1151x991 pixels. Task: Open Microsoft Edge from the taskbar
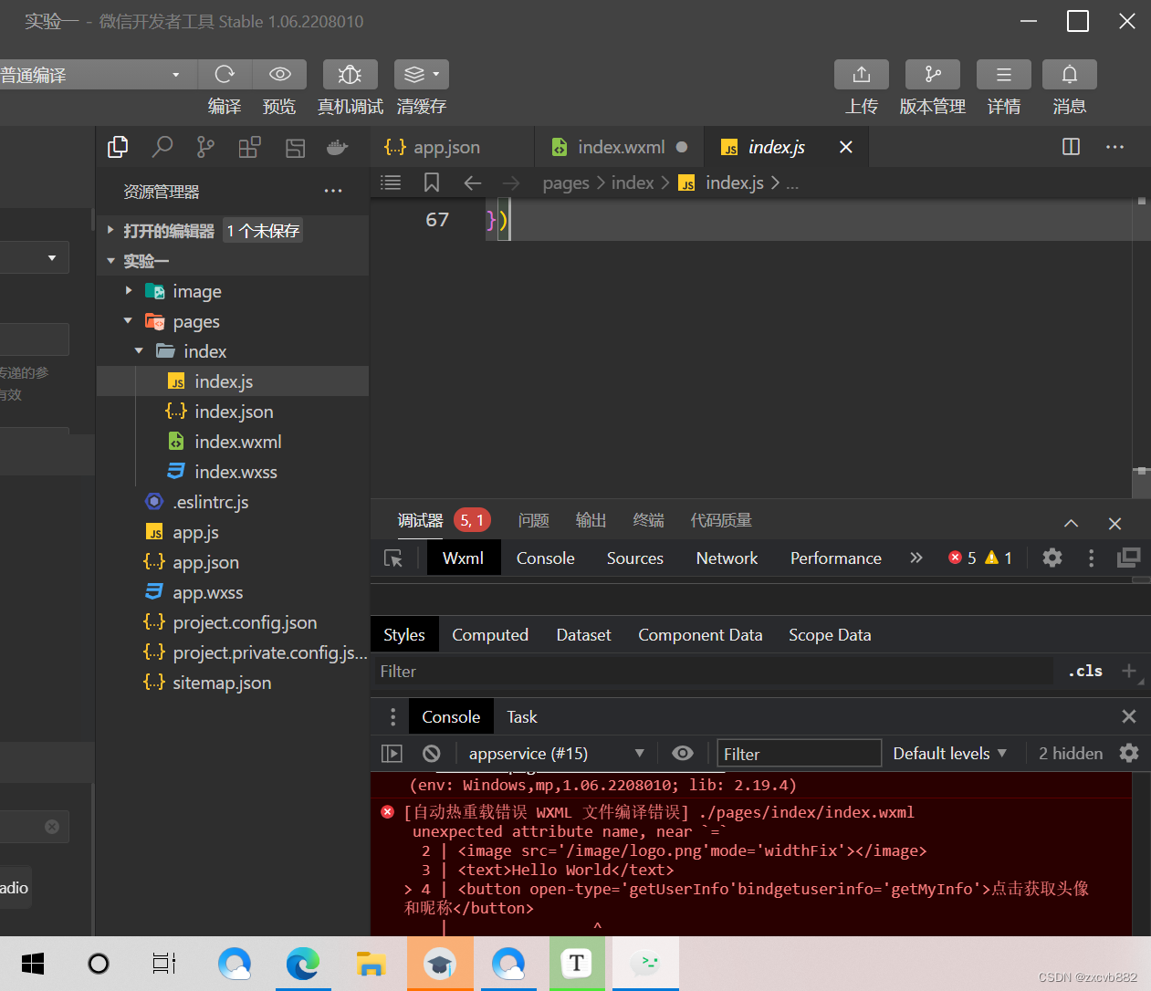[303, 964]
